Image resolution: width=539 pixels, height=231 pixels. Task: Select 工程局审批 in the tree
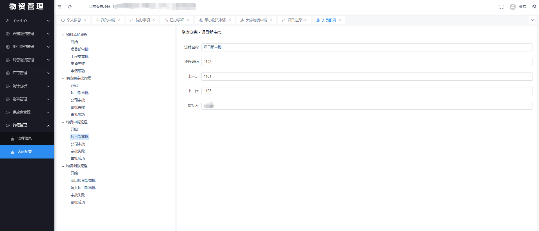[79, 56]
